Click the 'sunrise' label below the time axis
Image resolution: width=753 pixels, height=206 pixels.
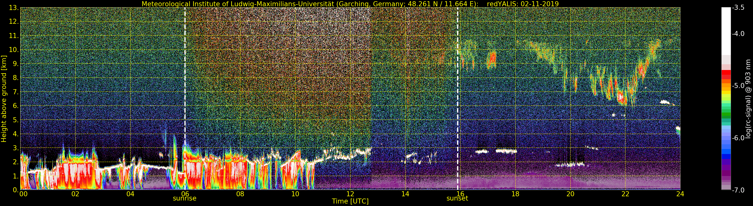[184, 198]
